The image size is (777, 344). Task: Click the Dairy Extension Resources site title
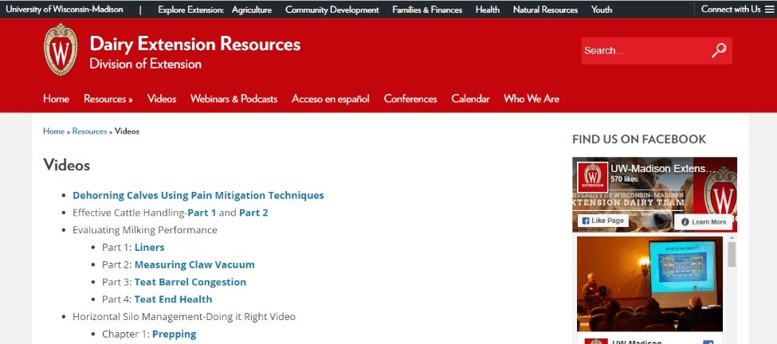(195, 44)
